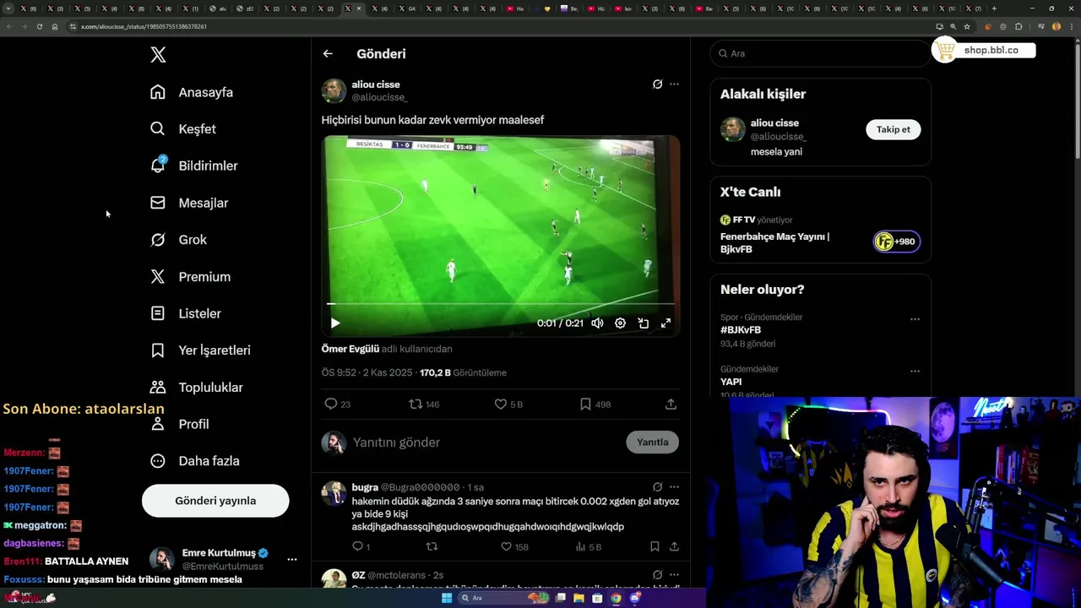Click the X logo in the sidebar

158,55
